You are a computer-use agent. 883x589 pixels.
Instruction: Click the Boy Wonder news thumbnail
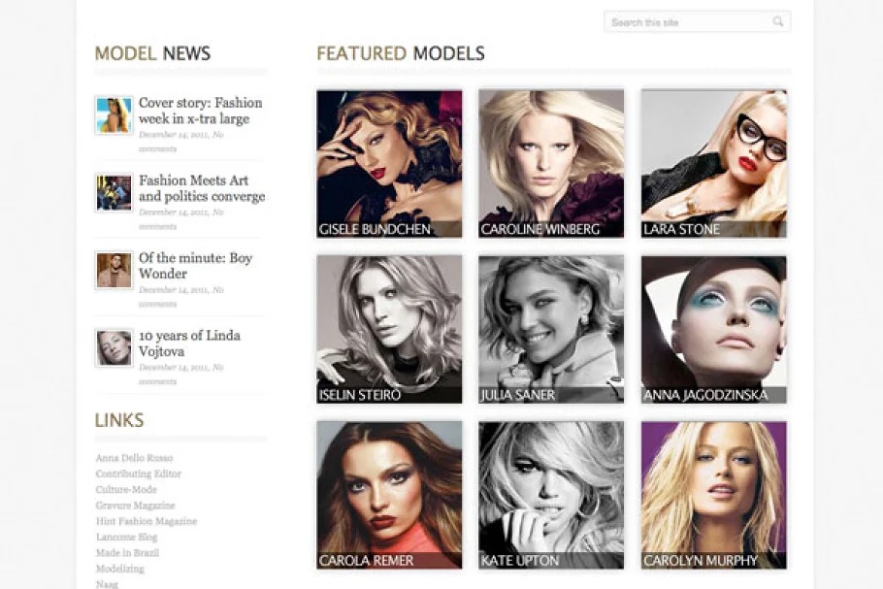pyautogui.click(x=114, y=270)
